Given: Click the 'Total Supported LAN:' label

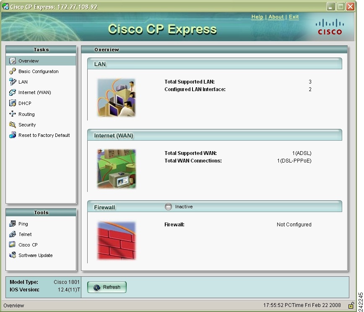Looking at the screenshot, I should tap(190, 82).
